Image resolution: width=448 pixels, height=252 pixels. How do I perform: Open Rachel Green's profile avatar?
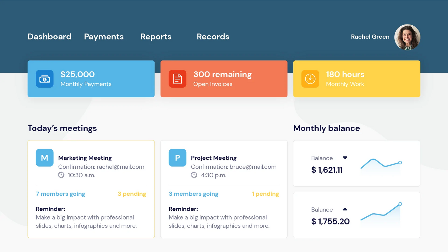pyautogui.click(x=407, y=37)
